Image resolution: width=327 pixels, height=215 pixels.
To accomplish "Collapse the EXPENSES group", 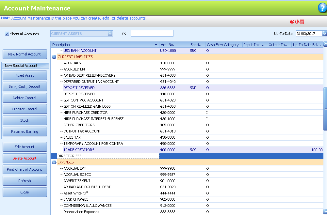I will click(54, 162).
